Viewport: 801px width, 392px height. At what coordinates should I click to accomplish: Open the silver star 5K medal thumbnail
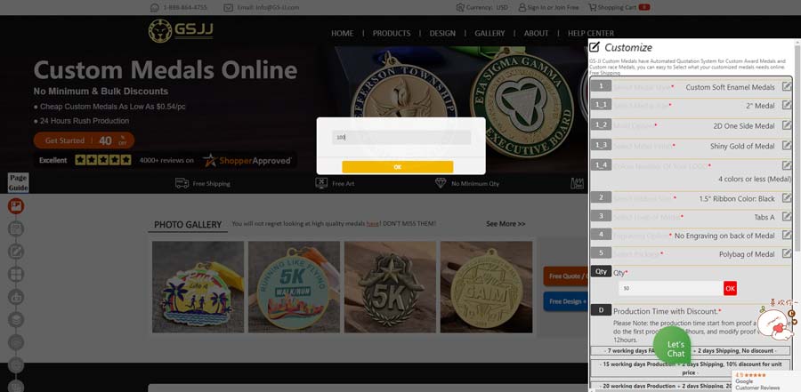391,287
